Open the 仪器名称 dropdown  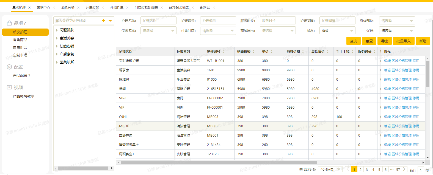tap(158, 31)
